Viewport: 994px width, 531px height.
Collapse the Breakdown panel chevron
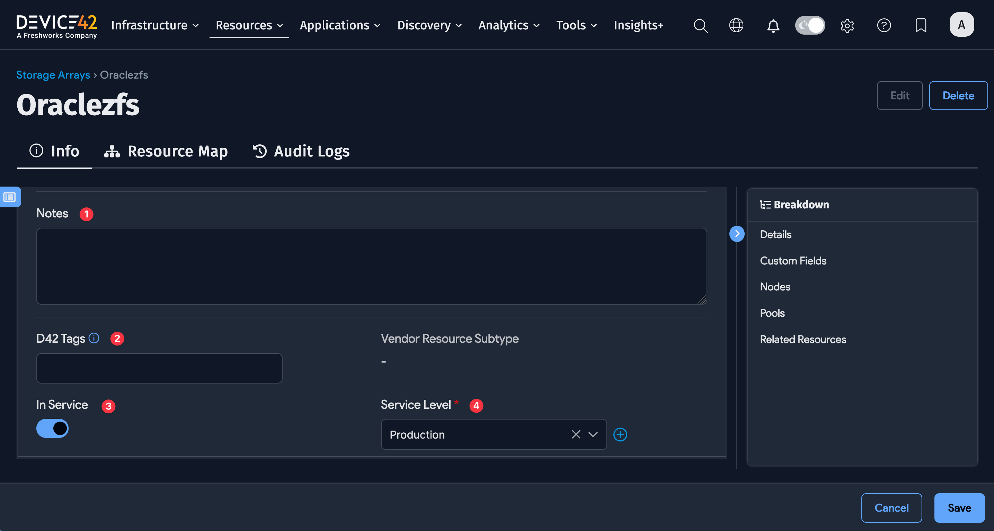coord(737,234)
